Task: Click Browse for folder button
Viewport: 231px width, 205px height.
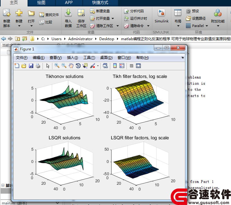Action: (25, 39)
